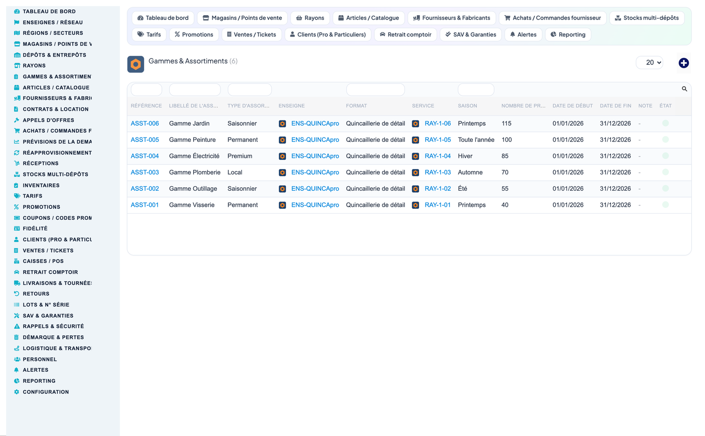Click the enseigne icon in ASST-006 row
This screenshot has height=436, width=705.
(282, 124)
